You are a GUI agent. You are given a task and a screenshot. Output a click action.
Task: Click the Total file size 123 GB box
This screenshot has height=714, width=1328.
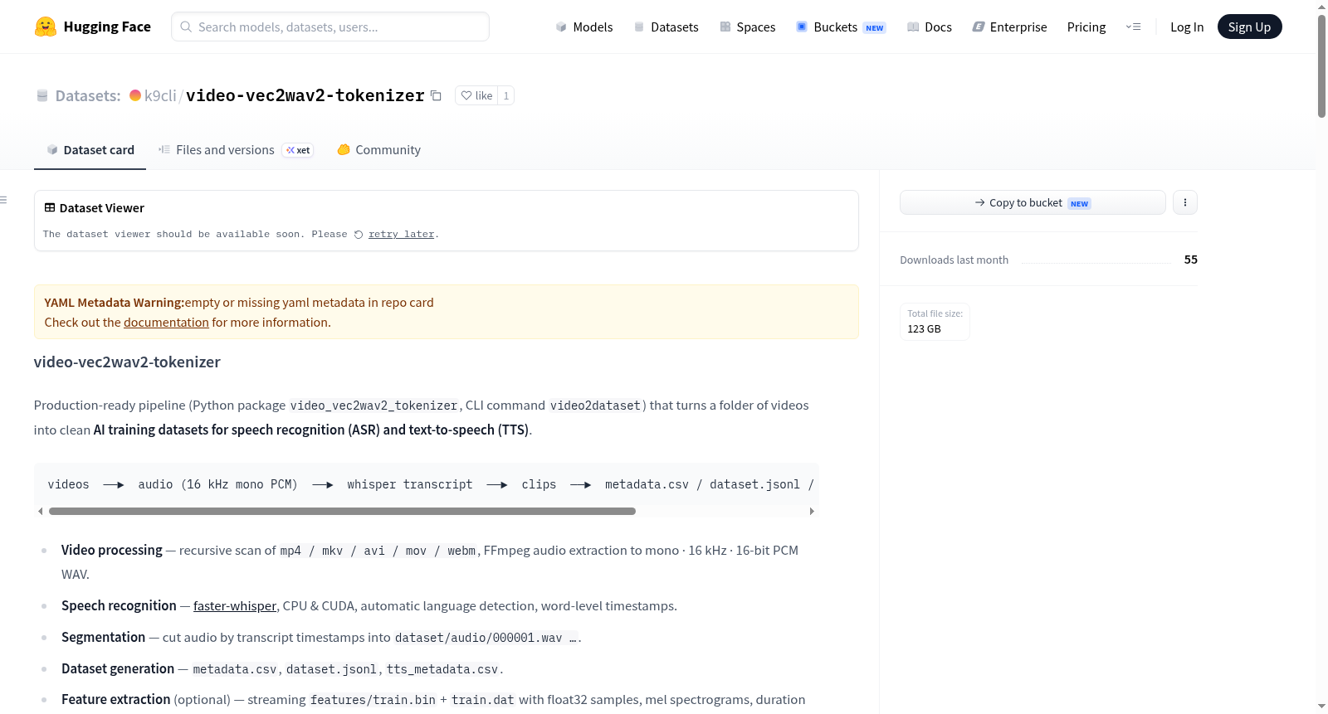tap(935, 322)
